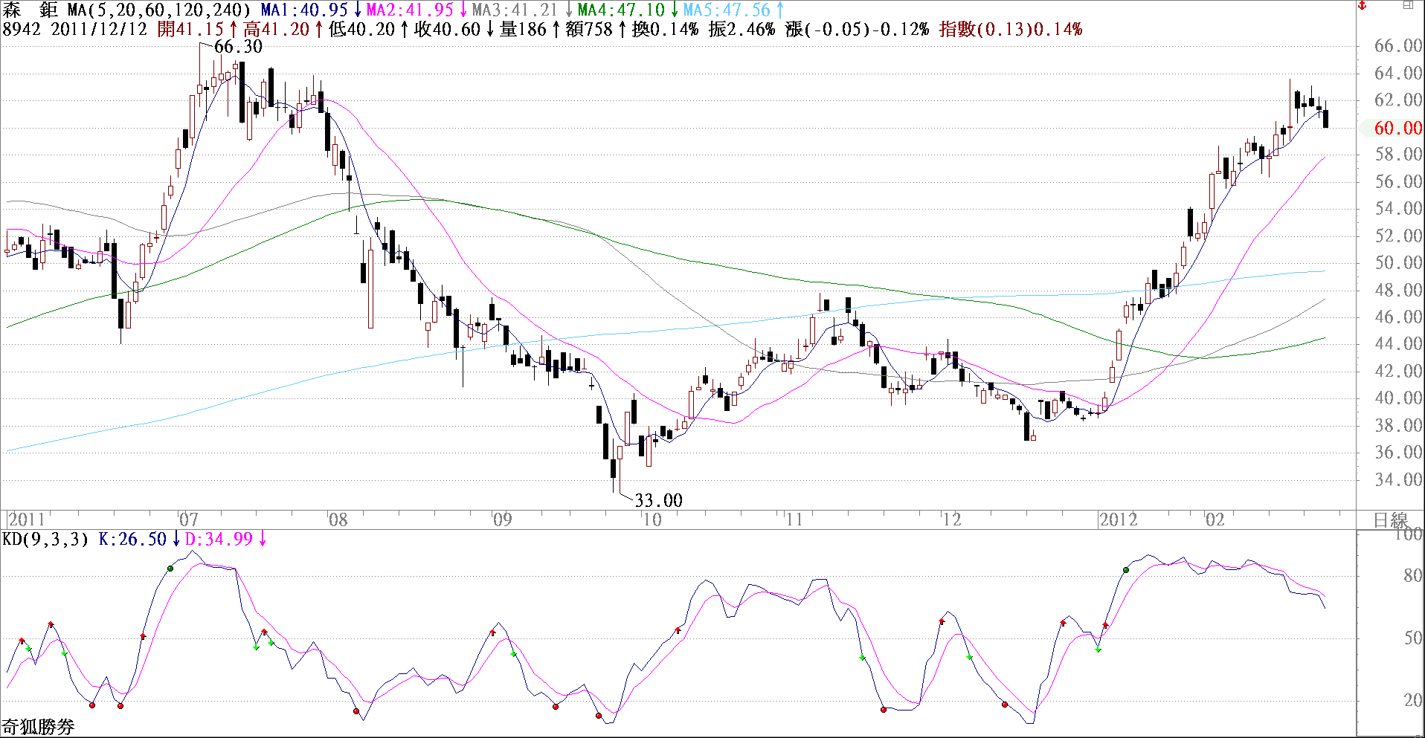Open the 日線 period selector
Screen dimensions: 1425x738
pyautogui.click(x=1390, y=519)
